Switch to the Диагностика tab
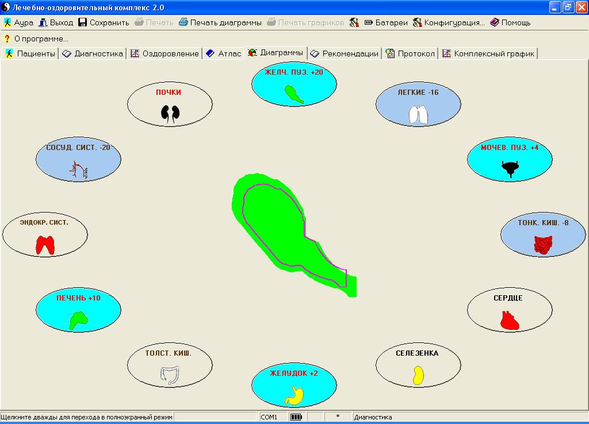This screenshot has height=424, width=589. pos(93,53)
